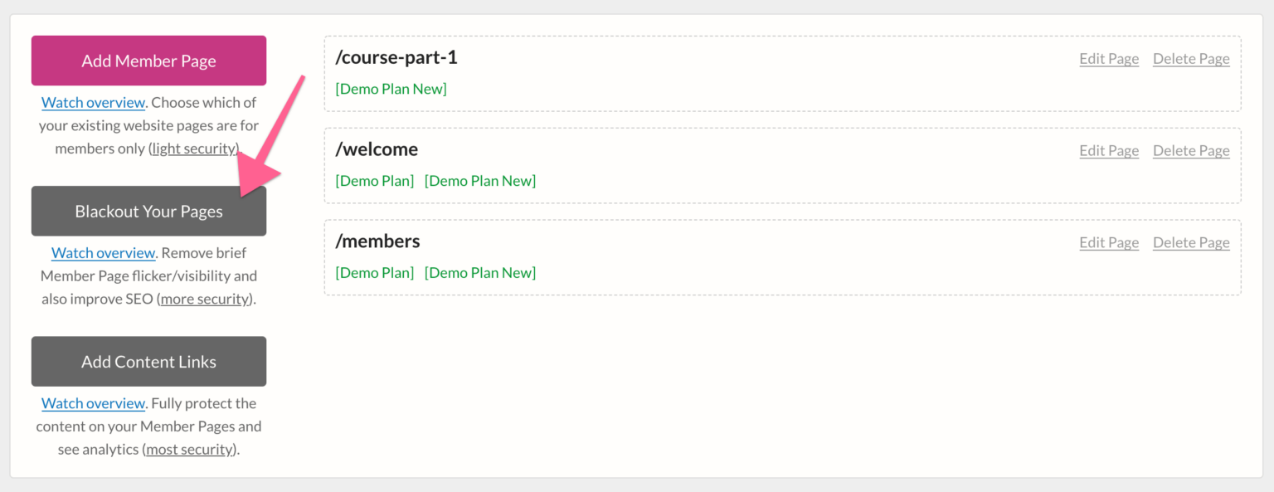This screenshot has height=492, width=1274.
Task: Delete the /course-part-1 page
Action: click(x=1191, y=58)
